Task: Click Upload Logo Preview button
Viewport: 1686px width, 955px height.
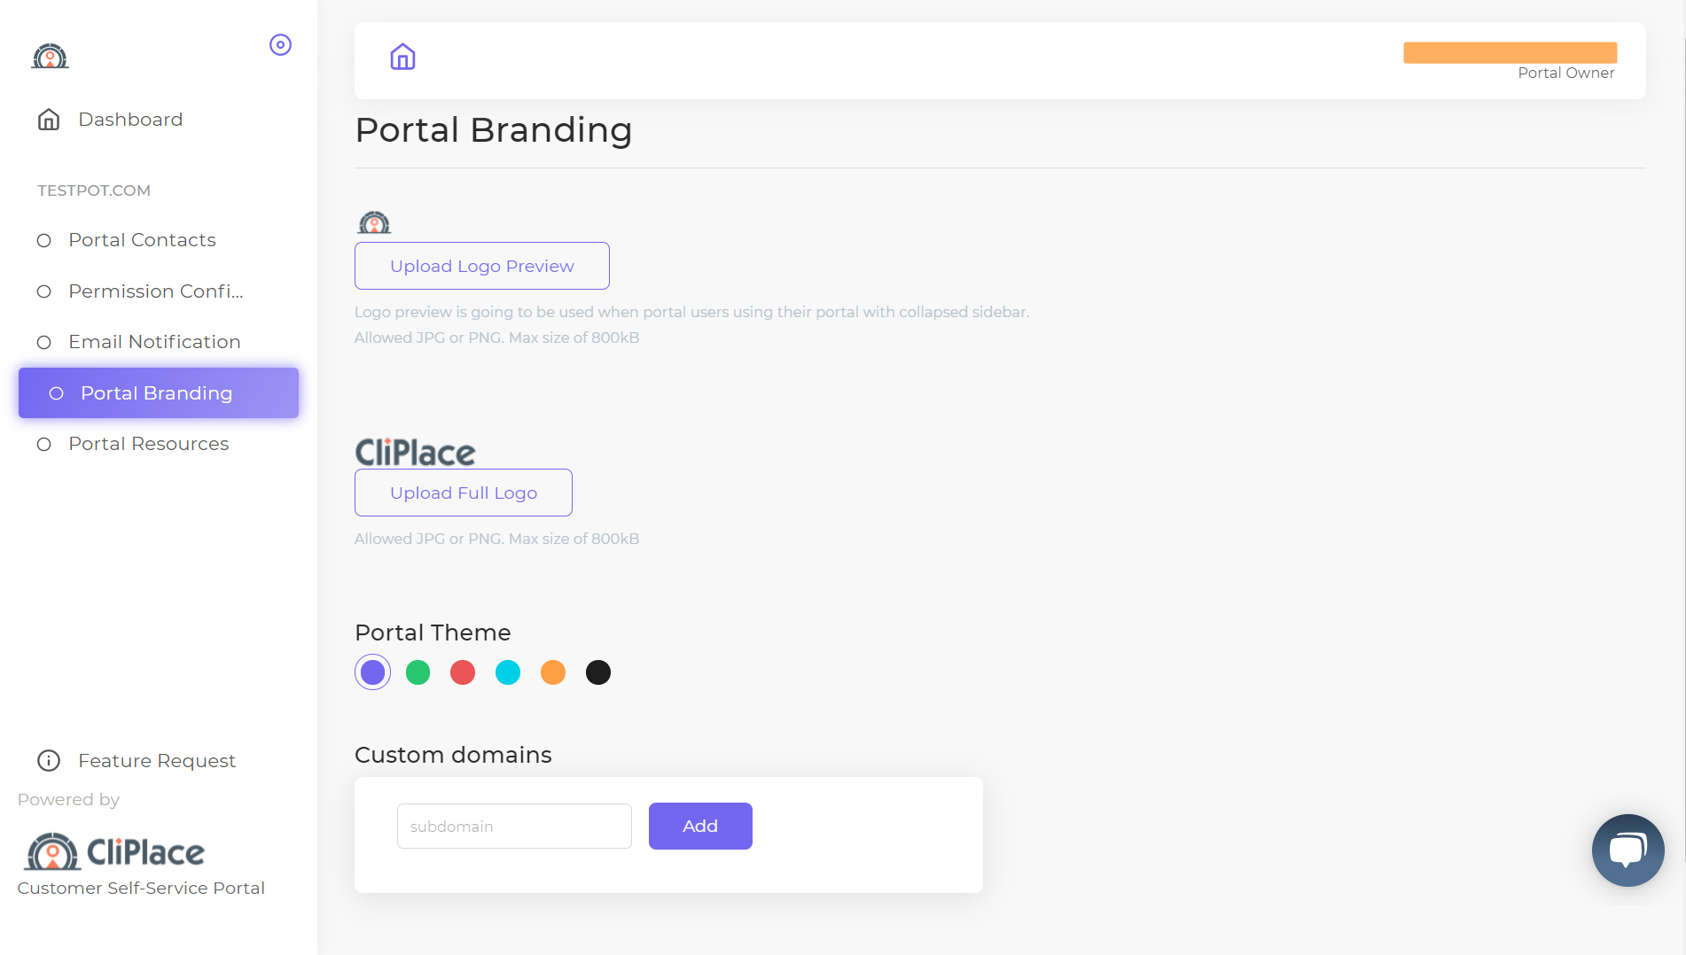Action: point(482,266)
